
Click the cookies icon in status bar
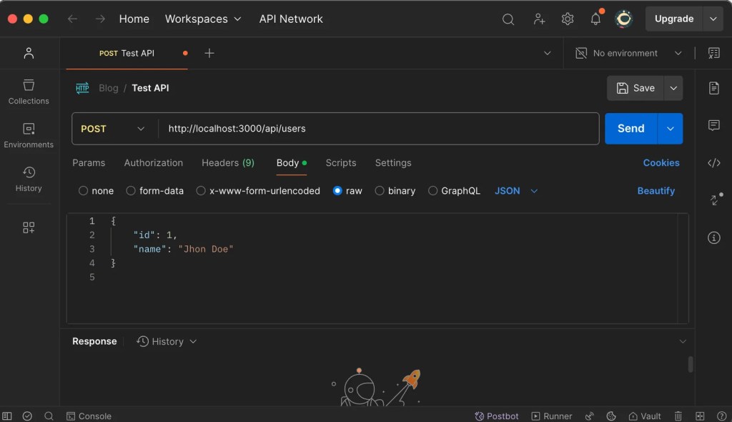pyautogui.click(x=611, y=416)
